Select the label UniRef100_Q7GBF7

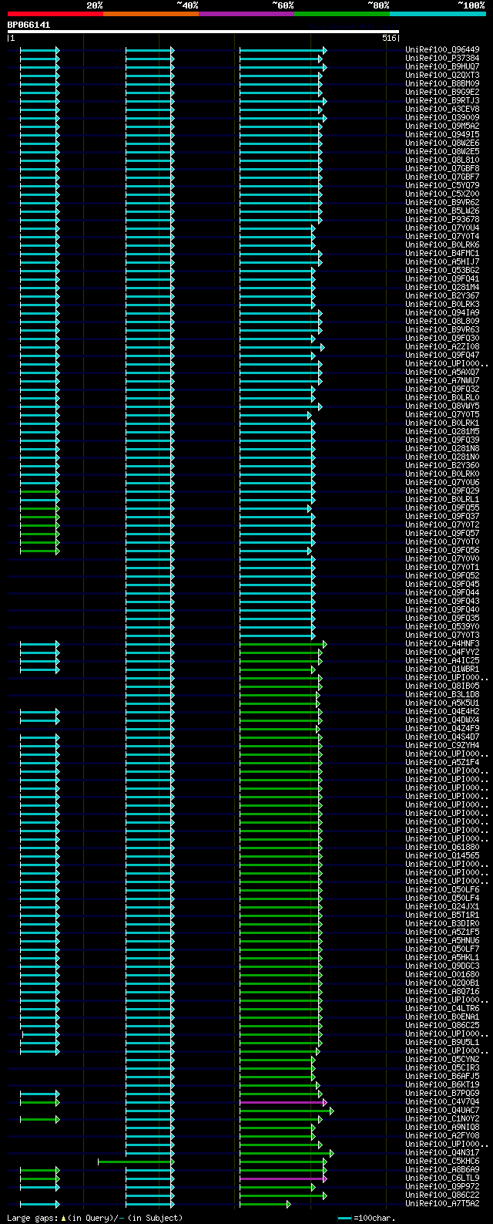[x=442, y=177]
